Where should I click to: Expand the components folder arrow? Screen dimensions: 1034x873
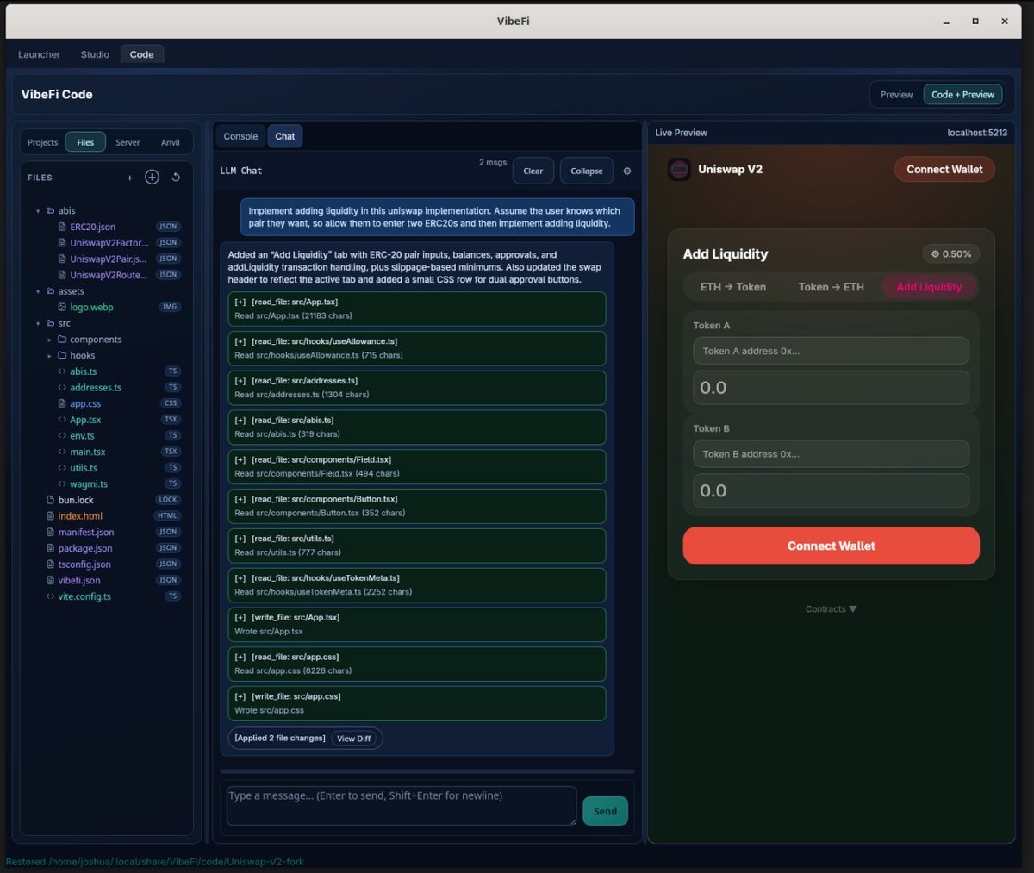click(50, 340)
